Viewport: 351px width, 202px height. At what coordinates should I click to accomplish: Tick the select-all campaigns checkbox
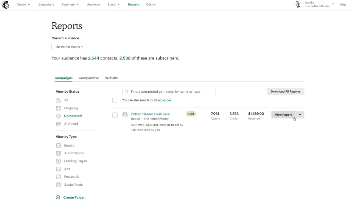coord(115,100)
